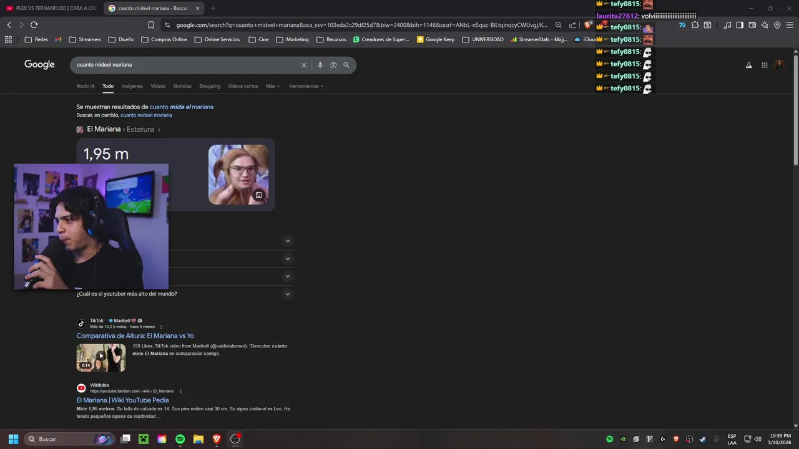Open the Brave Shields lion icon
Image resolution: width=799 pixels, height=449 pixels.
tap(587, 25)
